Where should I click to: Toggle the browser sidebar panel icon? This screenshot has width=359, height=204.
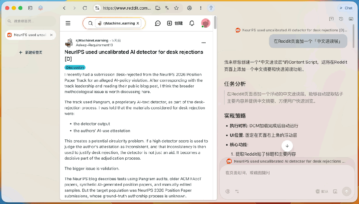(x=30, y=8)
